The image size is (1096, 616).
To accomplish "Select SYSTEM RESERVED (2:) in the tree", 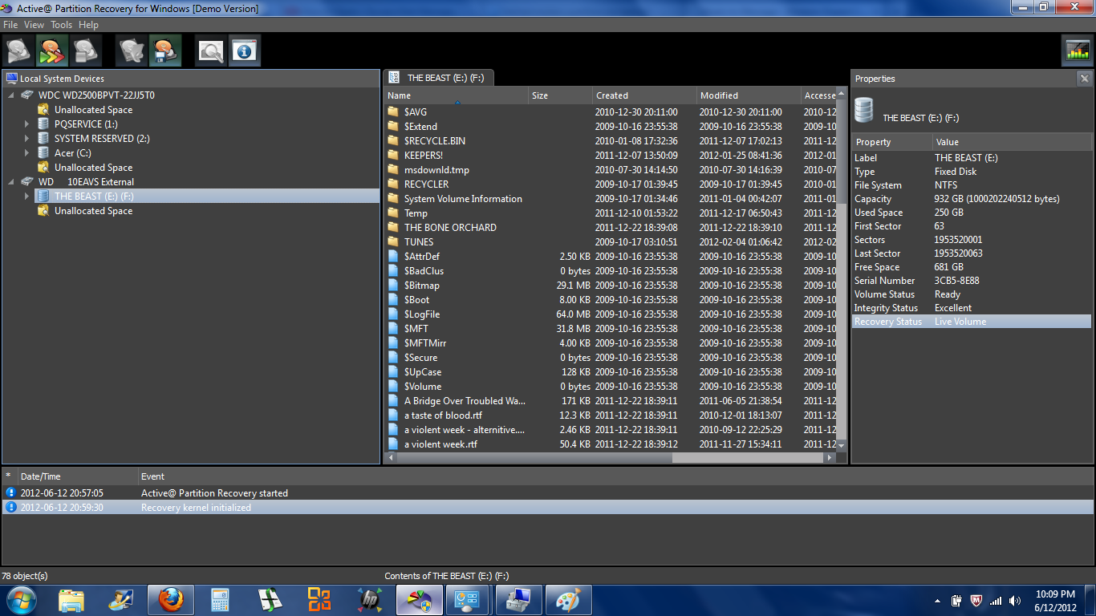I will [102, 139].
